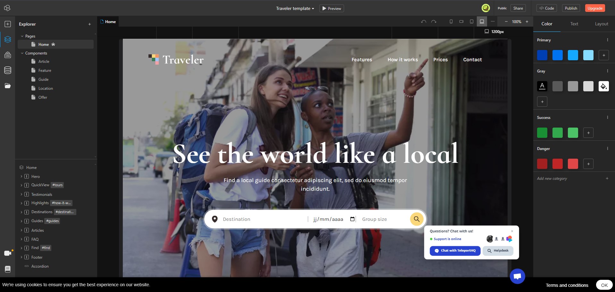Open the Data sources database icon
The width and height of the screenshot is (615, 292).
point(8,70)
